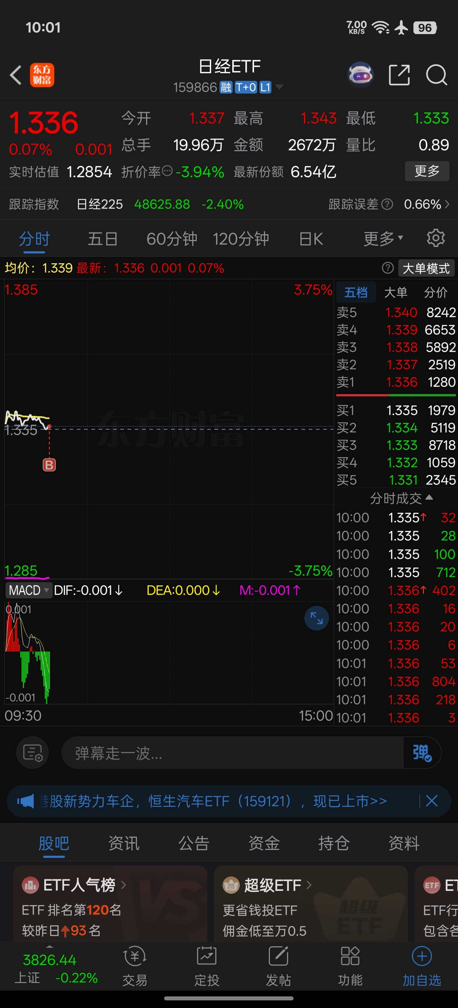
Task: Tap 卖1 price 1.336 row
Action: pos(396,382)
